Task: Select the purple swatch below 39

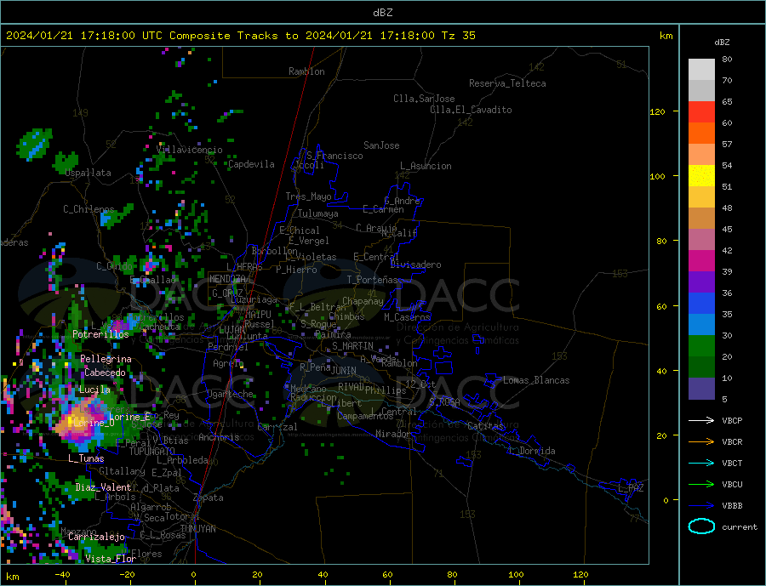Action: pos(701,282)
